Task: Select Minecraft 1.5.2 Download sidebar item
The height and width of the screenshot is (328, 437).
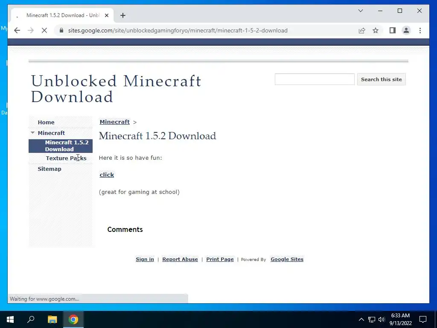Action: (x=61, y=146)
